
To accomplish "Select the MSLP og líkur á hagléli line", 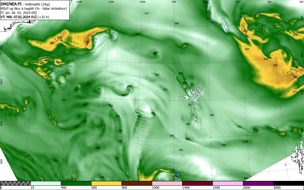I will click(x=34, y=8).
